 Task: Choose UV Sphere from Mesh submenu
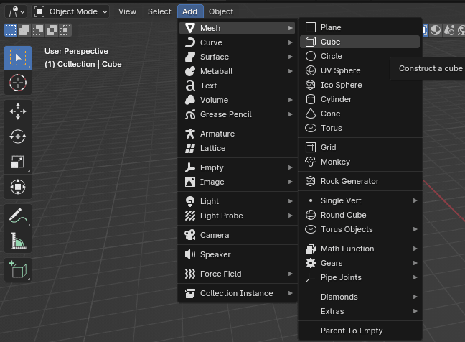pos(340,70)
